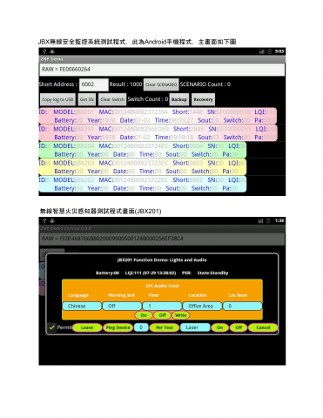
Task: Click the Write button
Action: [x=180, y=315]
